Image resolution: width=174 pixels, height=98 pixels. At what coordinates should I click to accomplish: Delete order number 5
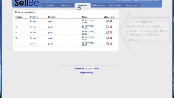pyautogui.click(x=111, y=38)
